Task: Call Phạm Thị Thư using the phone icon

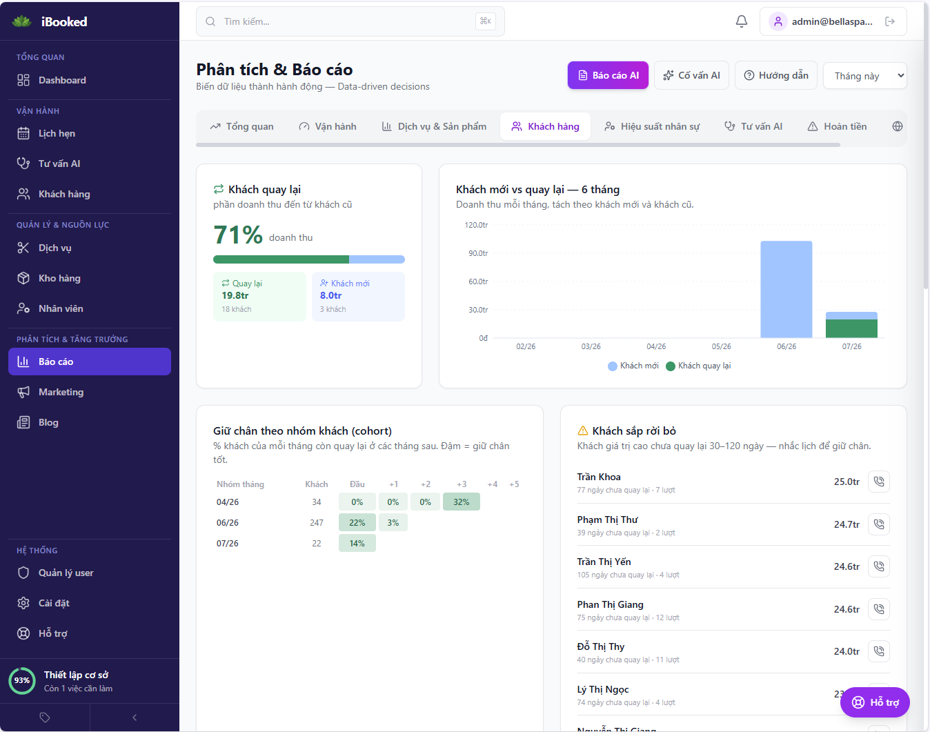Action: pyautogui.click(x=879, y=524)
